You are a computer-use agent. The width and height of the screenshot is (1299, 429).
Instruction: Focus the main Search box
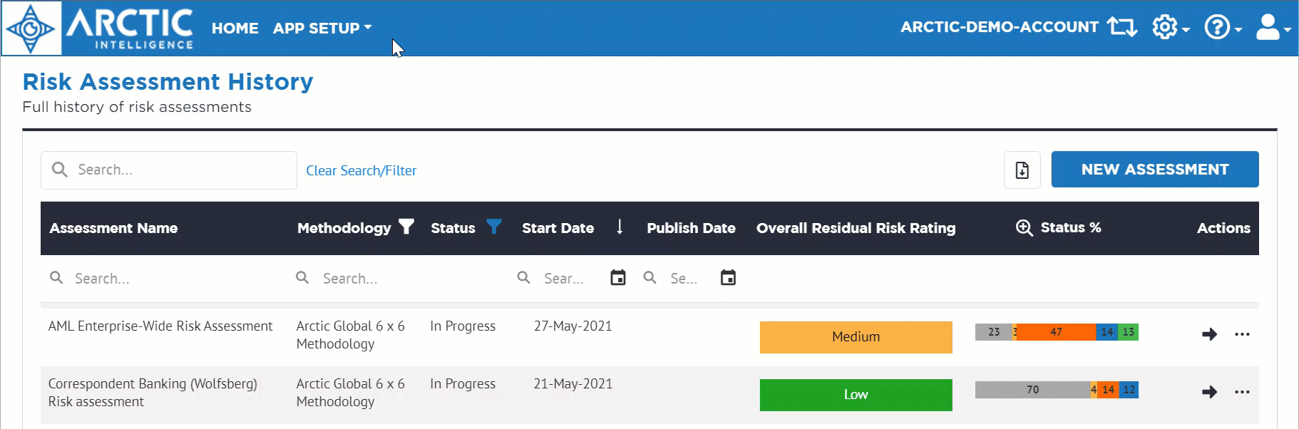pos(169,170)
